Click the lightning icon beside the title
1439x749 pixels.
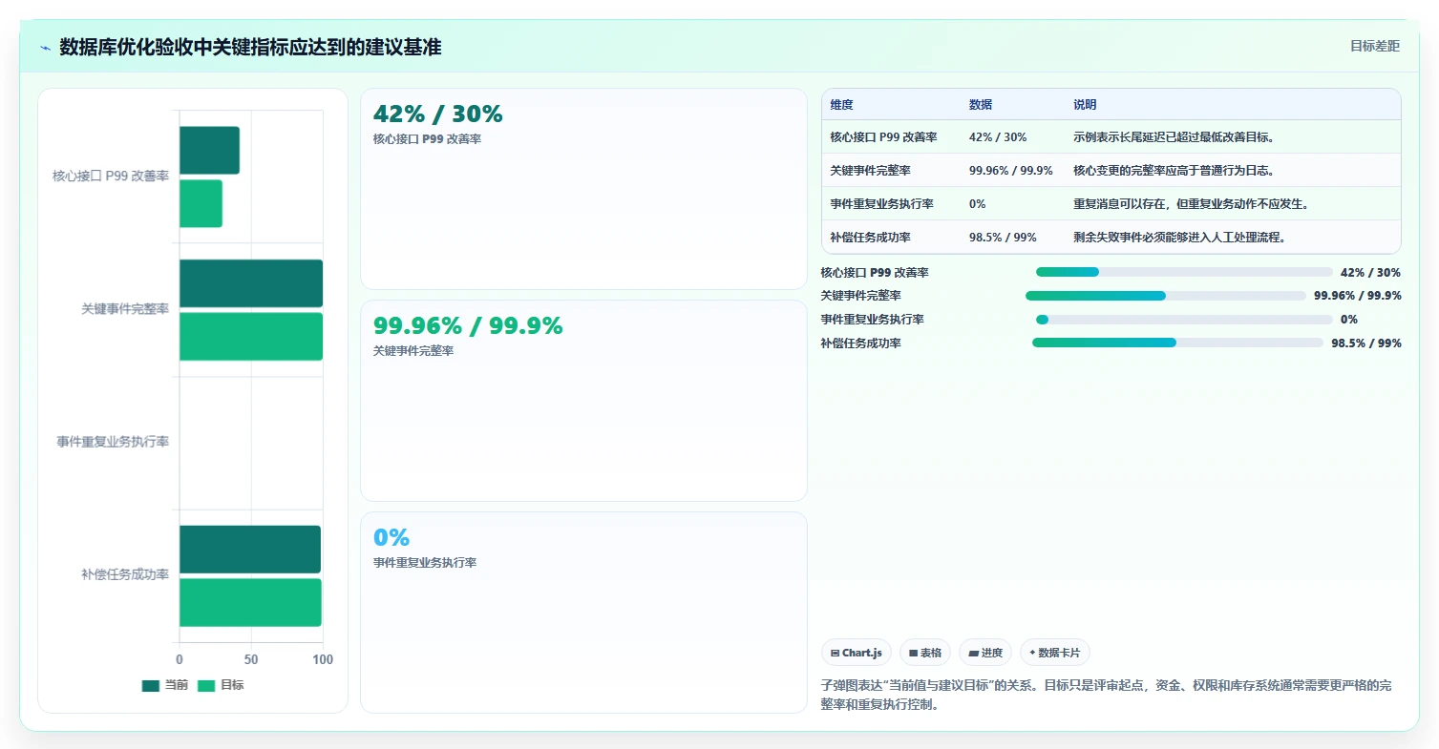[45, 48]
